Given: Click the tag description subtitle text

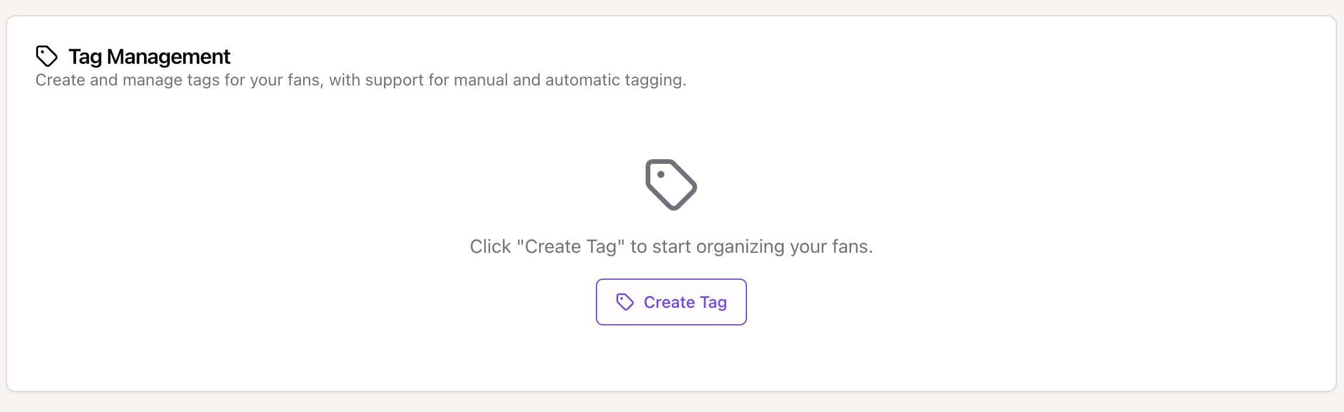Looking at the screenshot, I should click(361, 80).
